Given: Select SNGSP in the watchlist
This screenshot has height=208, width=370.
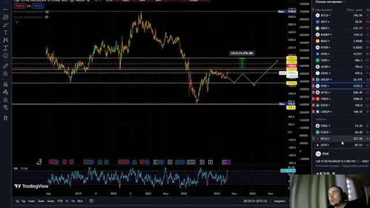Looking at the screenshot, I should tap(341, 80).
